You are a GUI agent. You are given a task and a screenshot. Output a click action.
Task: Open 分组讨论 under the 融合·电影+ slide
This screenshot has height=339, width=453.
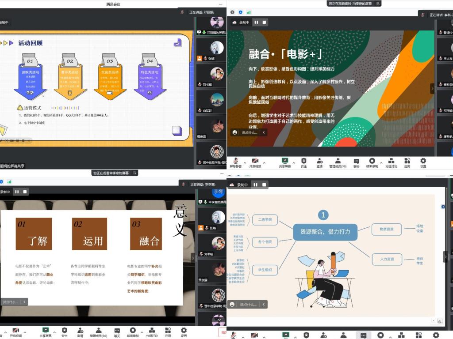click(391, 162)
